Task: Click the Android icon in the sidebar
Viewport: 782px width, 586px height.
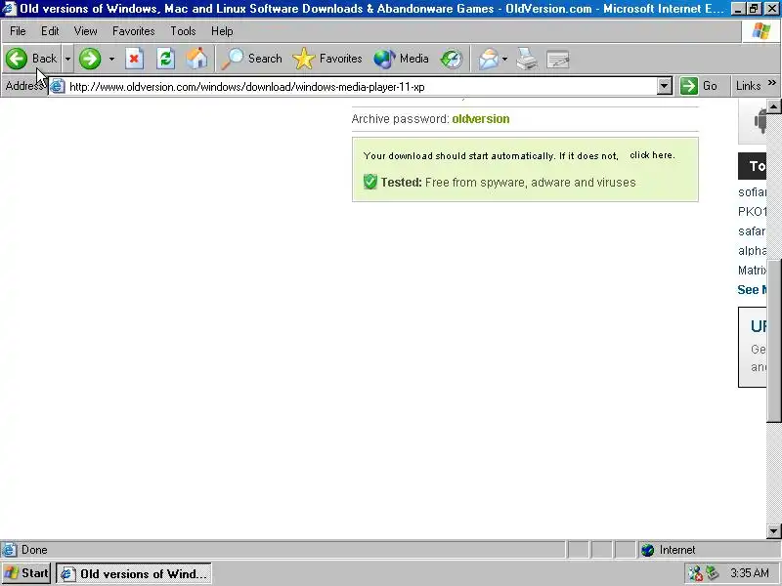Action: tap(760, 120)
